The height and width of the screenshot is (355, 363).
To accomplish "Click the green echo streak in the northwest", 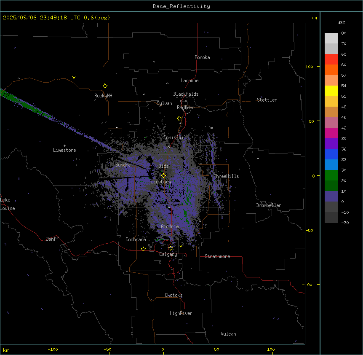I will tap(25, 105).
